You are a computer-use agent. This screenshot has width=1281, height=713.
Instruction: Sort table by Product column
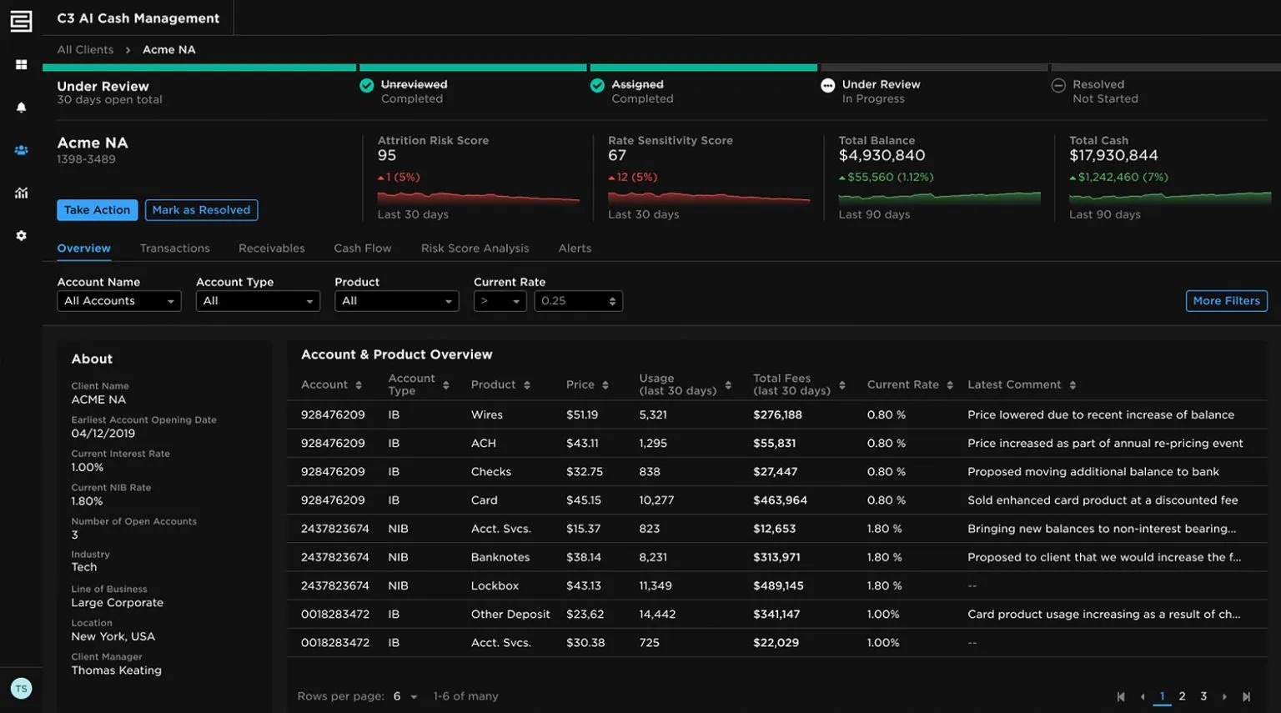527,385
